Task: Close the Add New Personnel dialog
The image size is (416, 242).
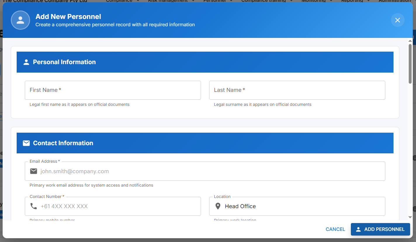Action: (397, 20)
